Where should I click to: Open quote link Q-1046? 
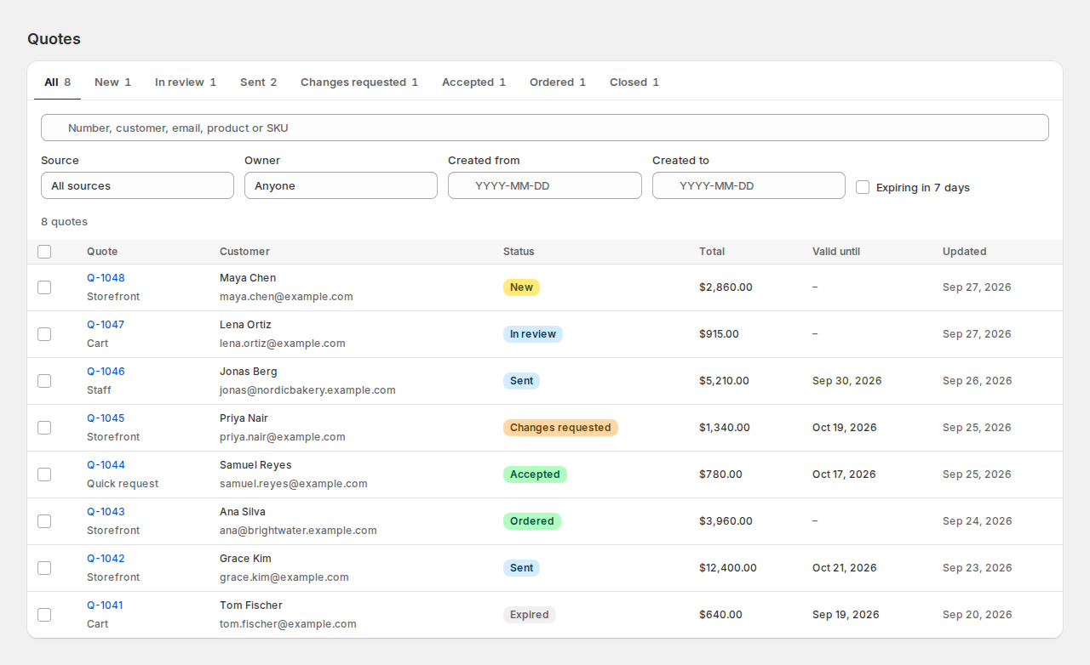point(106,372)
